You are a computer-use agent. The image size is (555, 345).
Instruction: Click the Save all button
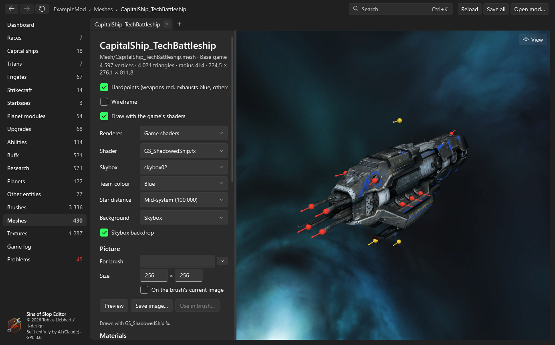[496, 9]
